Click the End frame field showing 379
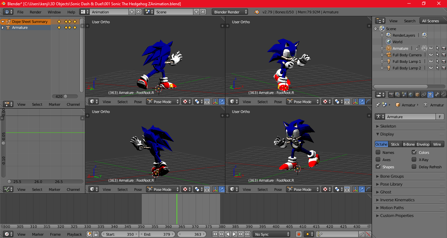 (x=157, y=234)
